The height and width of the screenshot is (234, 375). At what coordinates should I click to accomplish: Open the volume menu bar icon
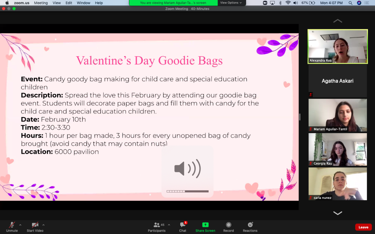tap(295, 3)
